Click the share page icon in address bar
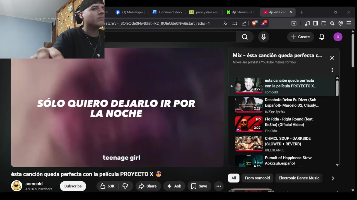This screenshot has height=200, width=357. click(244, 23)
